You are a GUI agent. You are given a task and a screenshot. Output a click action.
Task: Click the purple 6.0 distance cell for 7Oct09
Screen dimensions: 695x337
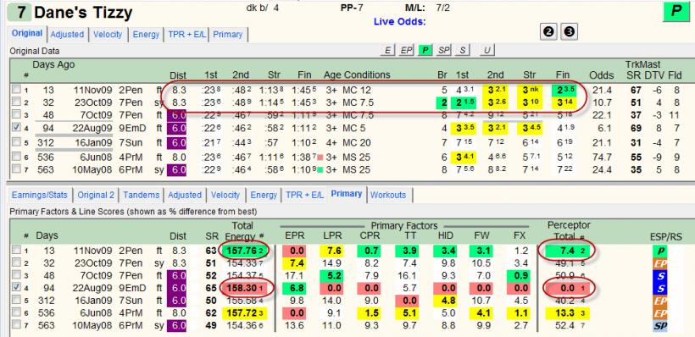pos(177,115)
